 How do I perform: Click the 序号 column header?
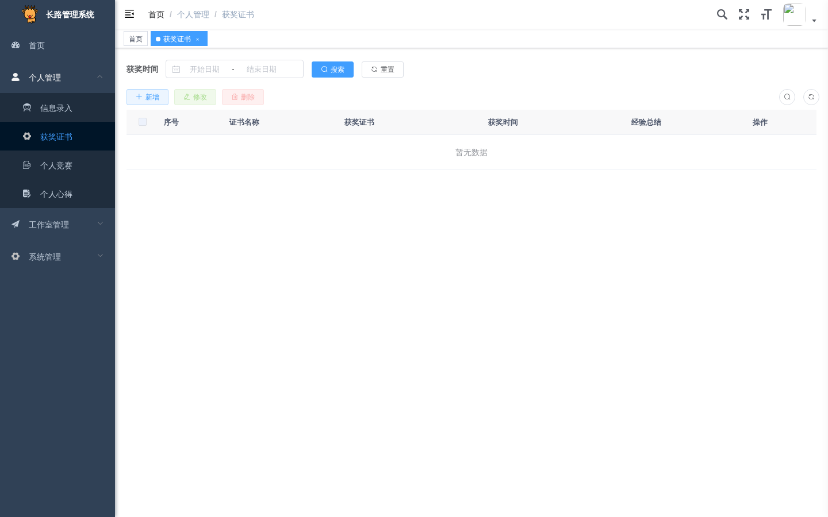tap(171, 122)
